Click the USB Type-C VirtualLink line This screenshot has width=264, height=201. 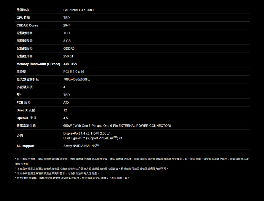[x=93, y=138]
